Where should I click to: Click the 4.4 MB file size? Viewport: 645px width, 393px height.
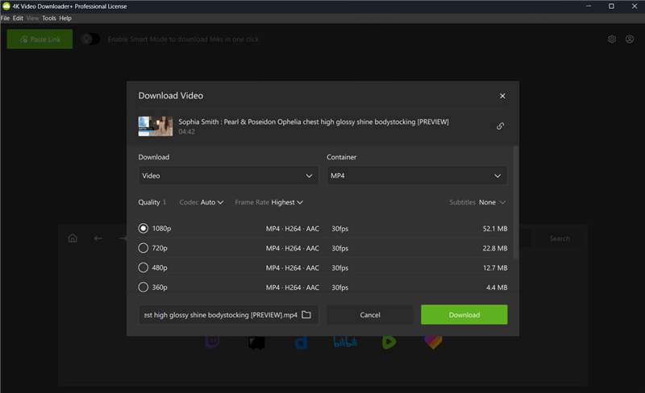click(x=497, y=288)
